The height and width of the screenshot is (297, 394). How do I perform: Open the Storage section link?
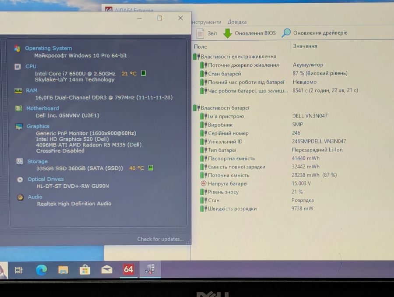38,161
